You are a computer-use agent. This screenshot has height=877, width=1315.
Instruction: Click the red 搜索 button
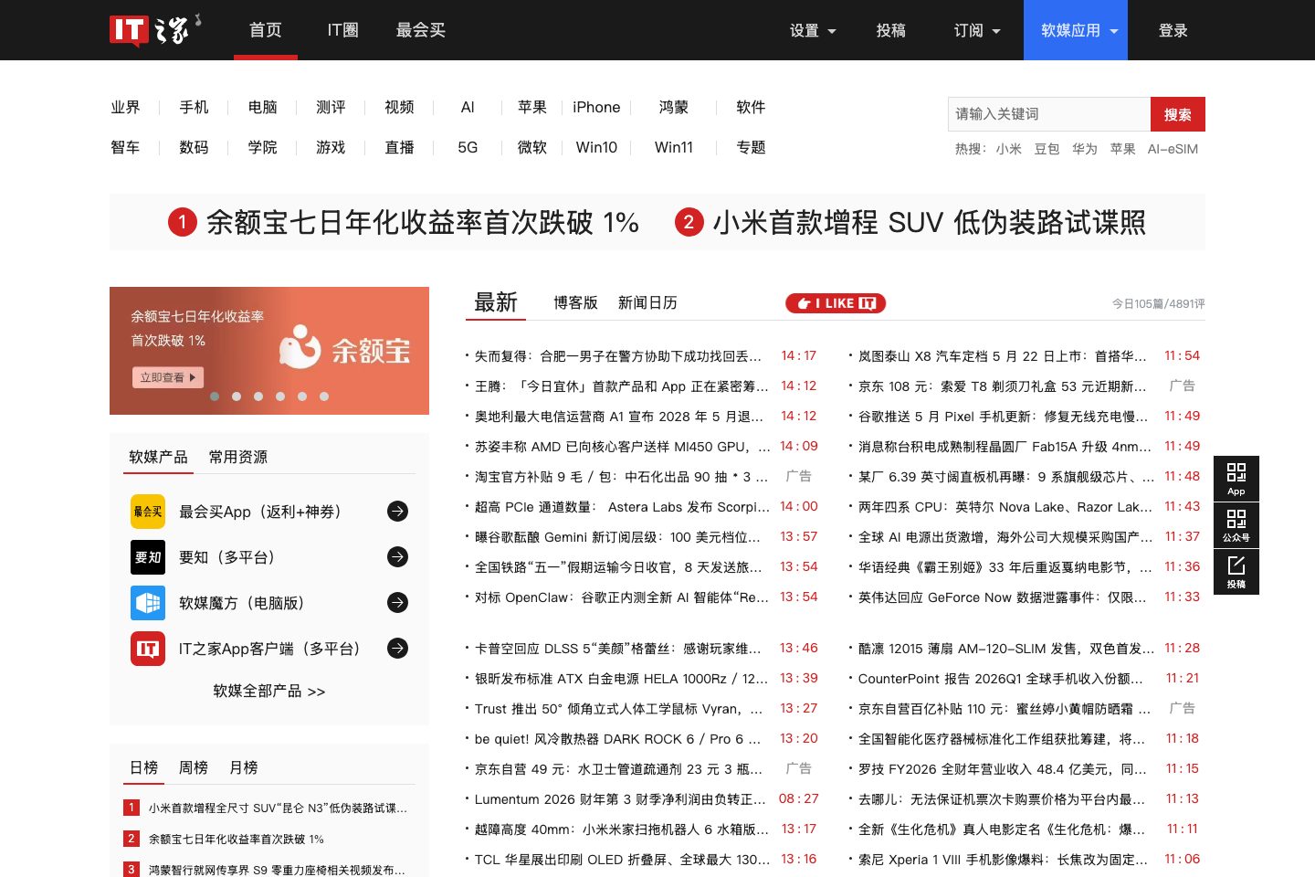pos(1178,114)
